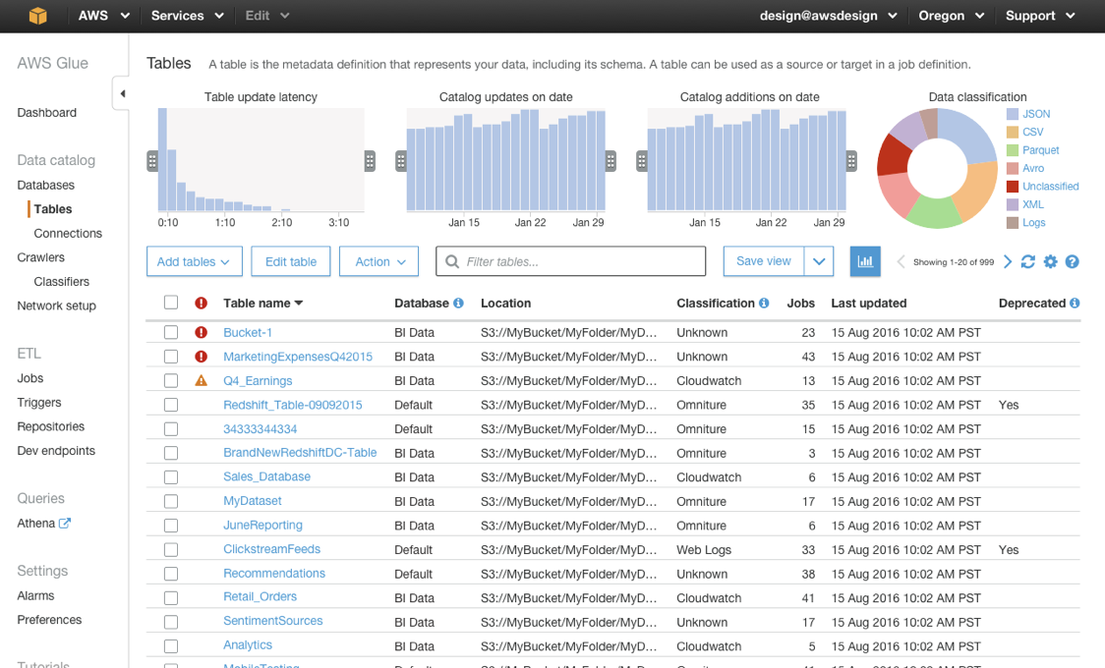Collapse the sidebar with the arrow handle
The width and height of the screenshot is (1105, 668).
[123, 93]
